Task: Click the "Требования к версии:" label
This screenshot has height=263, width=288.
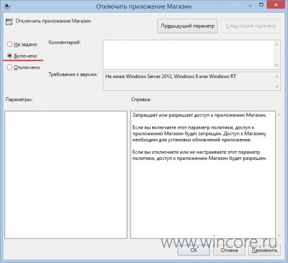Action: [x=73, y=74]
